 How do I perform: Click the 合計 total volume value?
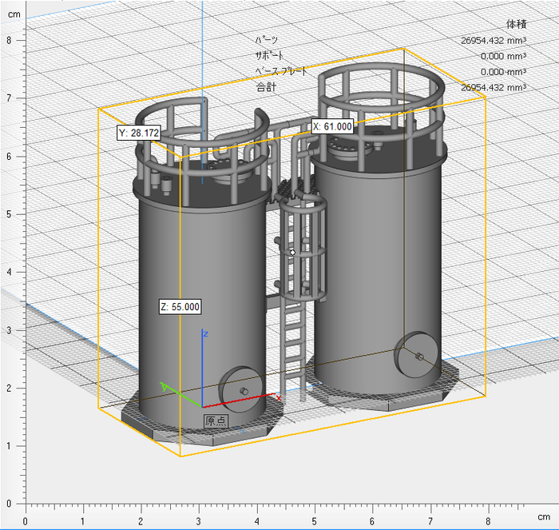[493, 87]
